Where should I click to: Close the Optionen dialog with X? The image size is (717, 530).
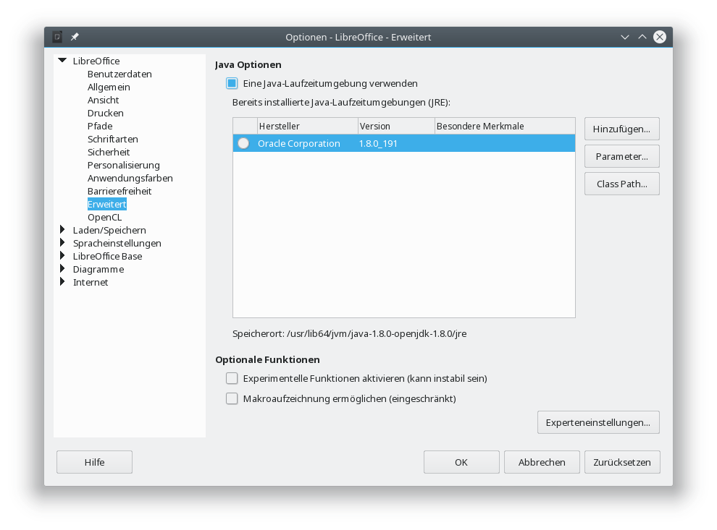659,37
